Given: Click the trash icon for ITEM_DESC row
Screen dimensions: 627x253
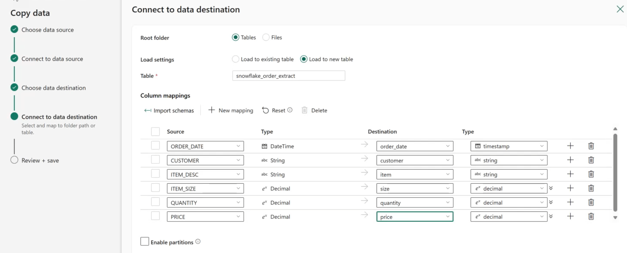Looking at the screenshot, I should tap(591, 174).
